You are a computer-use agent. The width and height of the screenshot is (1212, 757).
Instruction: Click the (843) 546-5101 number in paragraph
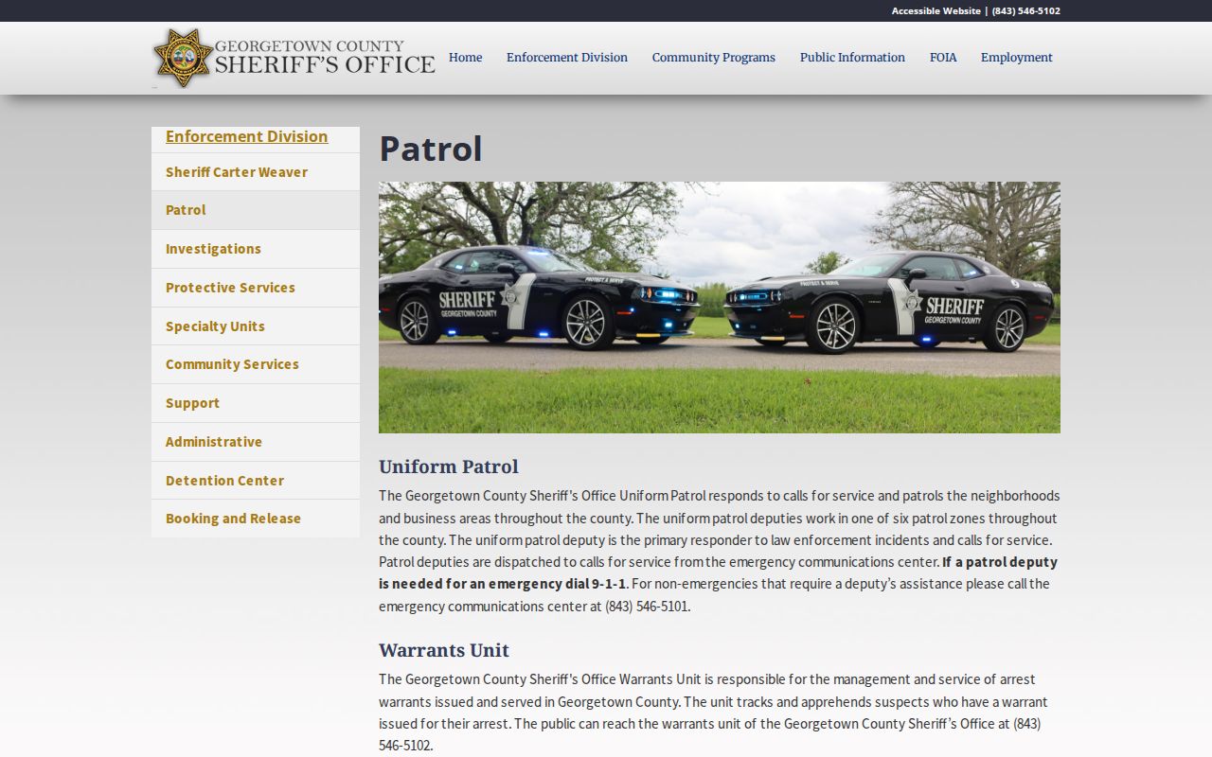click(648, 607)
